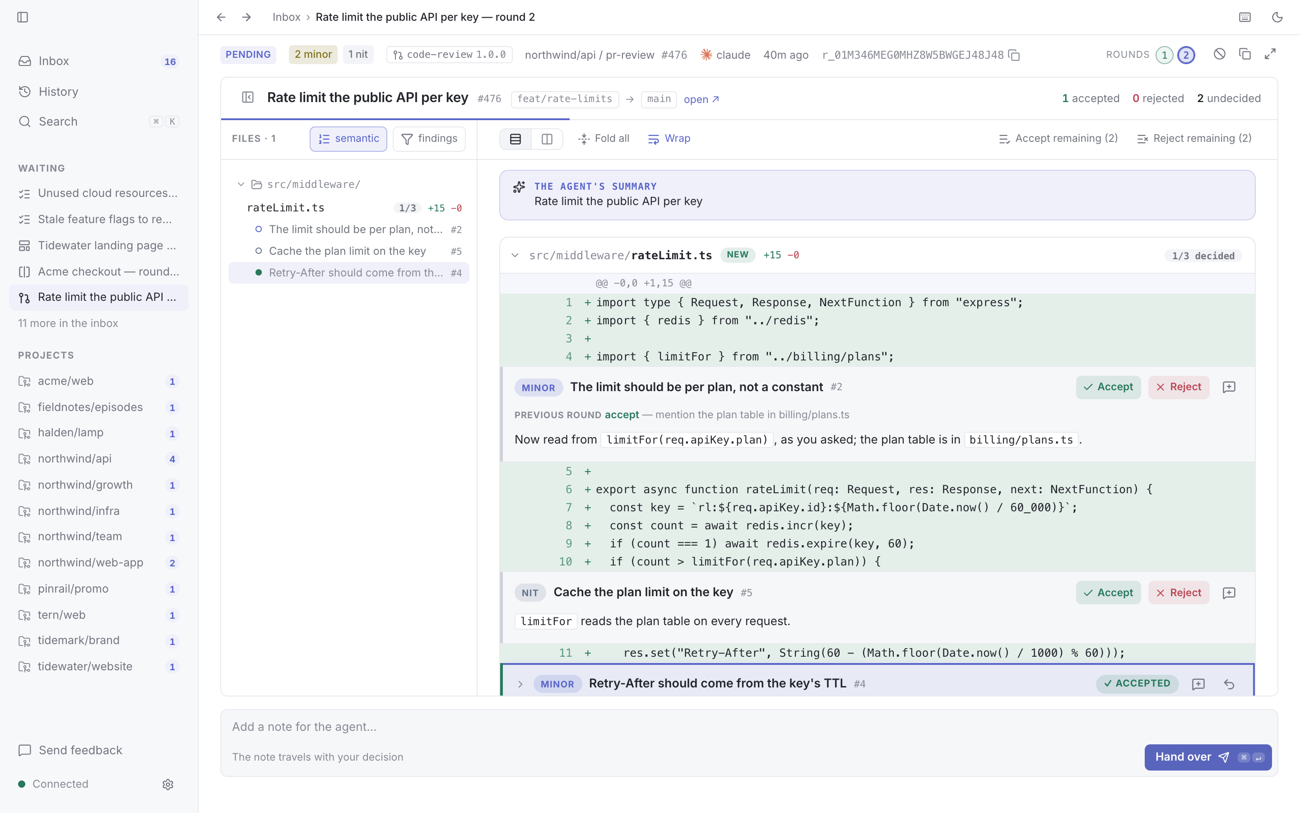Click the Hand over button
Image resolution: width=1300 pixels, height=813 pixels.
[x=1207, y=757]
